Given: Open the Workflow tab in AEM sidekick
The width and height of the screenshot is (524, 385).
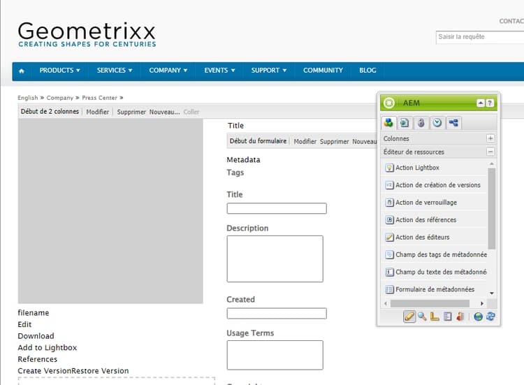Looking at the screenshot, I should 453,123.
